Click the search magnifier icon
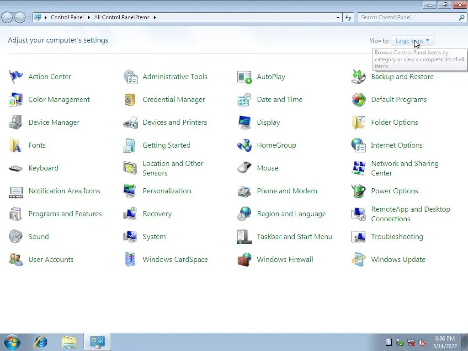 tap(462, 18)
